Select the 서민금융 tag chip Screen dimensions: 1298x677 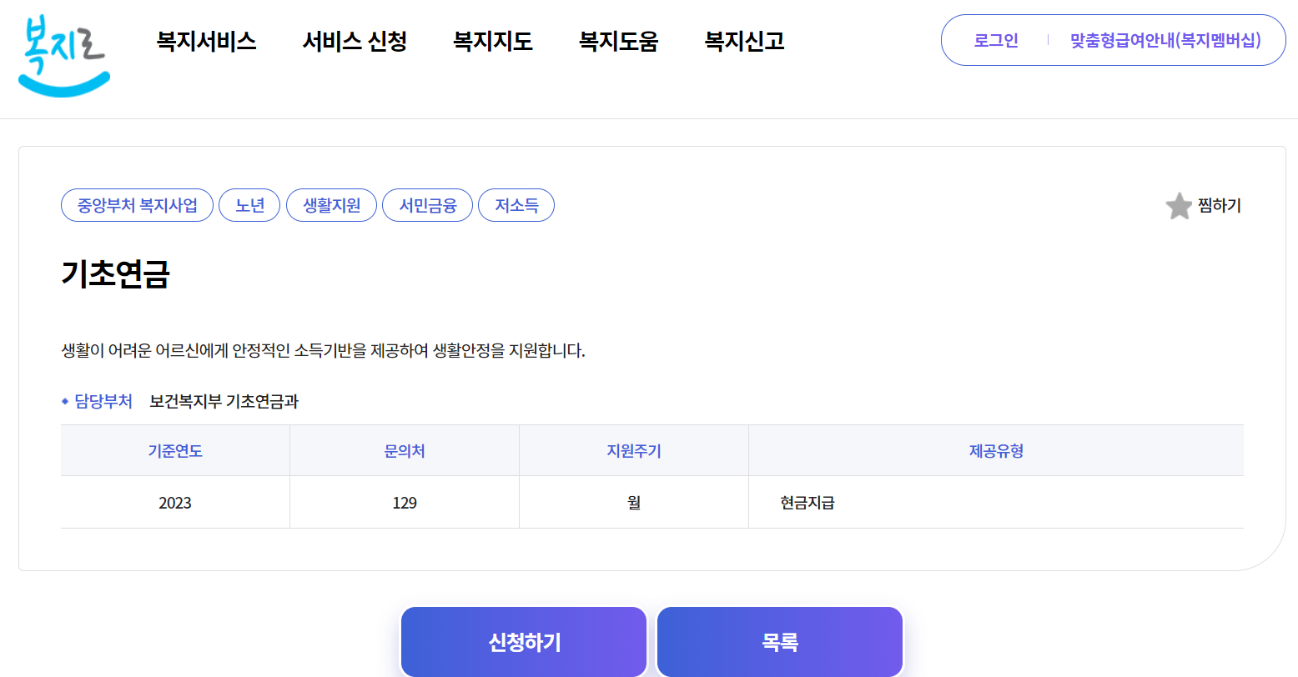pyautogui.click(x=427, y=205)
